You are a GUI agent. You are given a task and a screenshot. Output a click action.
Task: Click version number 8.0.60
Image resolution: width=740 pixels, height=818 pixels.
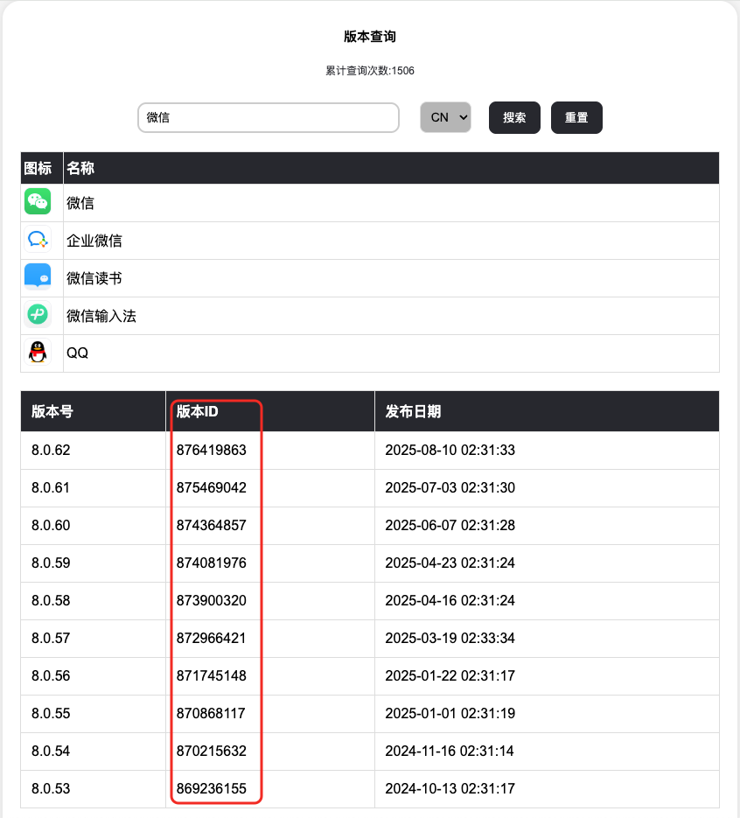point(51,525)
